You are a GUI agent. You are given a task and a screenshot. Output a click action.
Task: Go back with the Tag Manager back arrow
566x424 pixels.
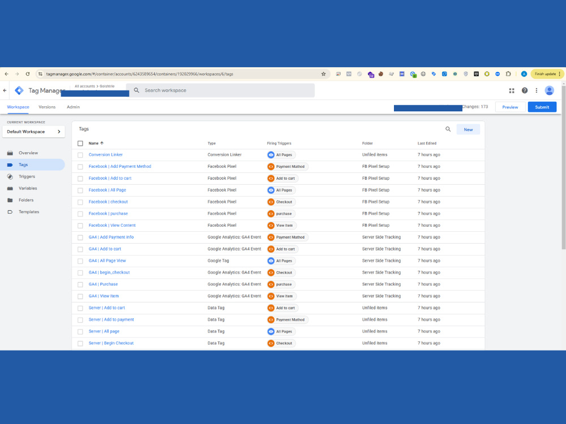tap(5, 90)
